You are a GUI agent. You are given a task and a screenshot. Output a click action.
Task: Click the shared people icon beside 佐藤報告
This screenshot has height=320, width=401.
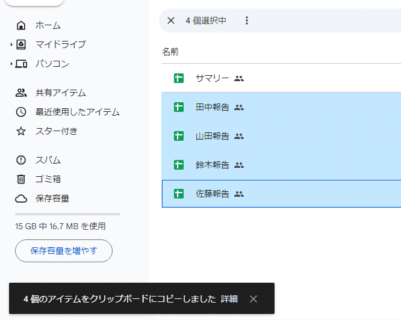239,194
